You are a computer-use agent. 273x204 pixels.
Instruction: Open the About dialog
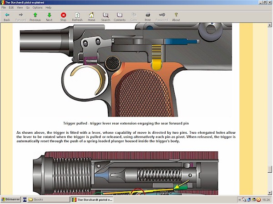pos(176,17)
